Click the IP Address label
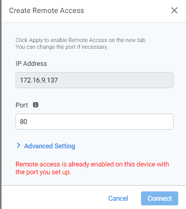This screenshot has height=209, width=186. (31, 64)
